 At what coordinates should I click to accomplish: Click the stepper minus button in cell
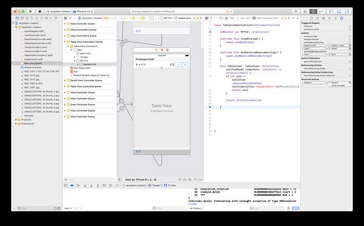tap(178, 65)
